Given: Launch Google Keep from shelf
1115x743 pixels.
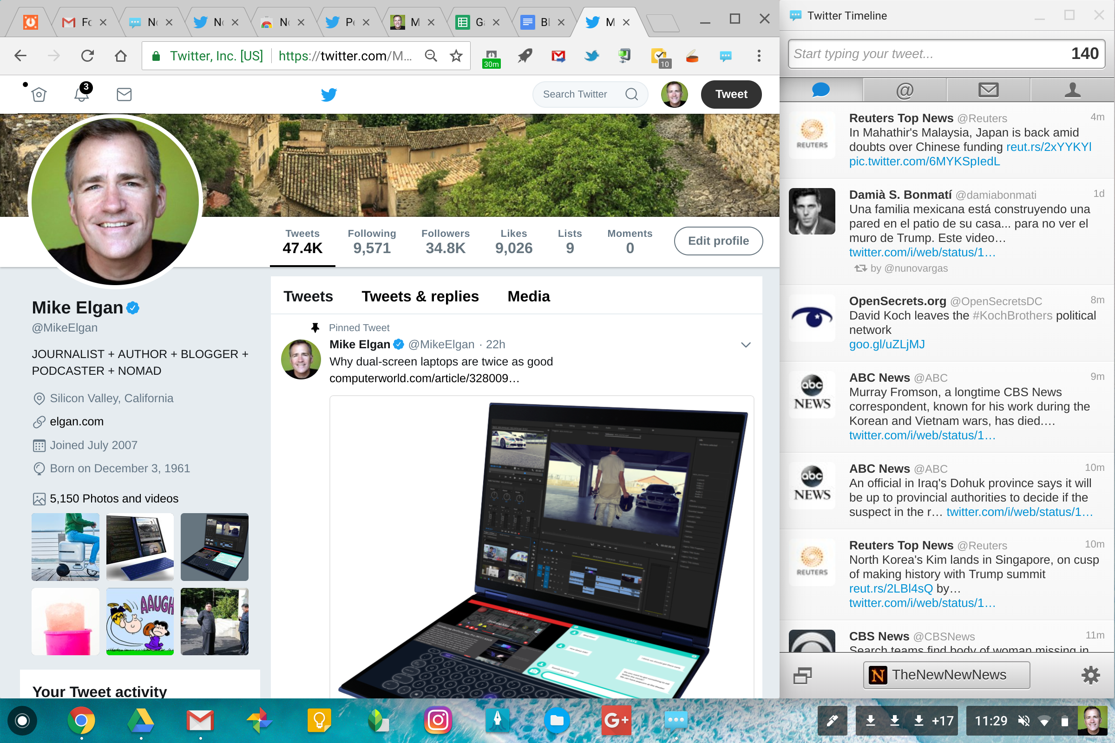Looking at the screenshot, I should coord(319,721).
